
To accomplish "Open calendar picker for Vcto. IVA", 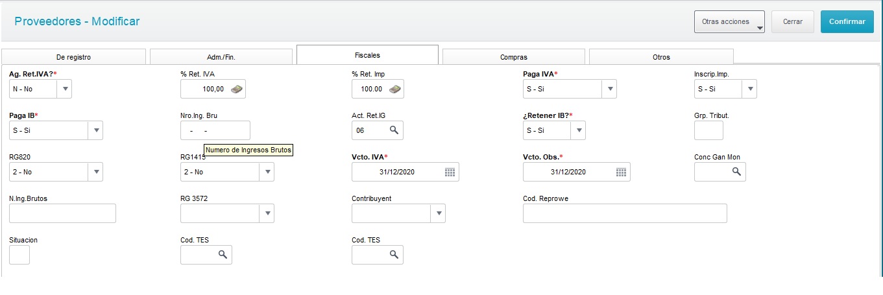I will (450, 172).
